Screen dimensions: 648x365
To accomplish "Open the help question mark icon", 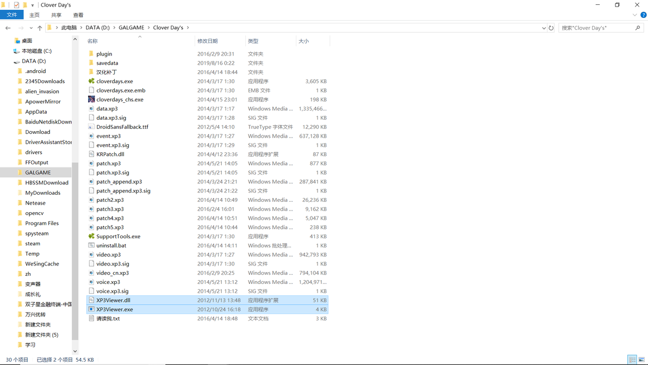I will [644, 15].
